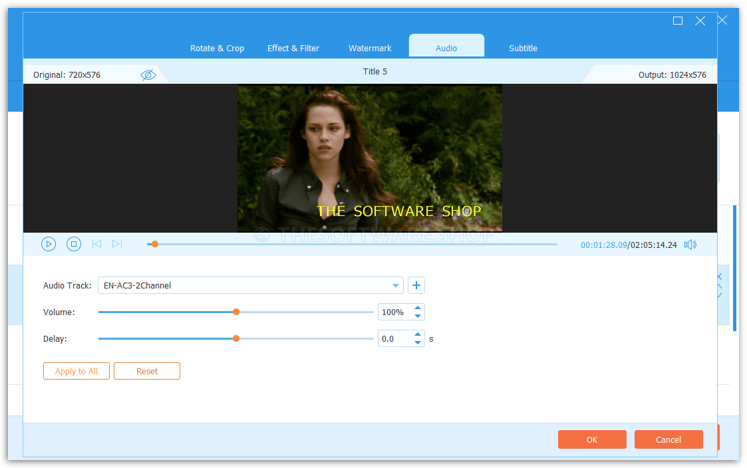The height and width of the screenshot is (468, 747).
Task: Click Apply to All
Action: click(76, 370)
